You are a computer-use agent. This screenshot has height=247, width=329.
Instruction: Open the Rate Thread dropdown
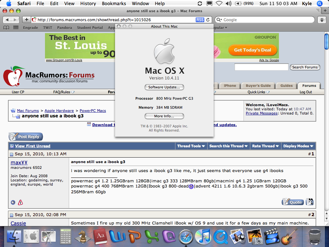(x=265, y=146)
